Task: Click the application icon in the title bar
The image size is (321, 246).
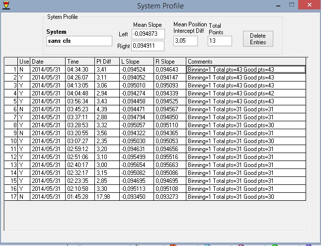Action: pos(6,5)
